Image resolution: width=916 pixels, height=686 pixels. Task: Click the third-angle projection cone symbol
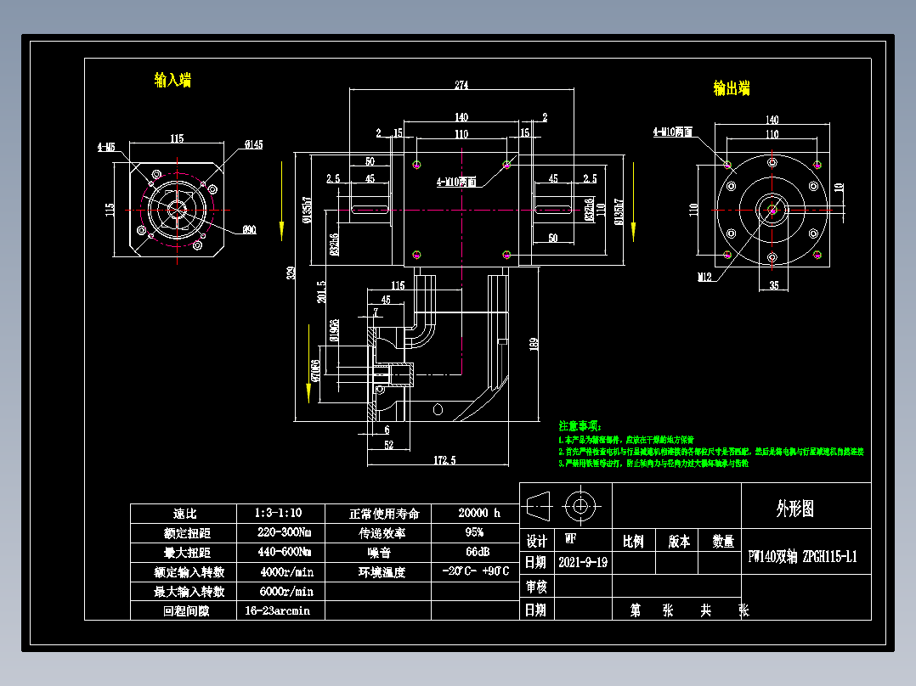click(x=538, y=508)
